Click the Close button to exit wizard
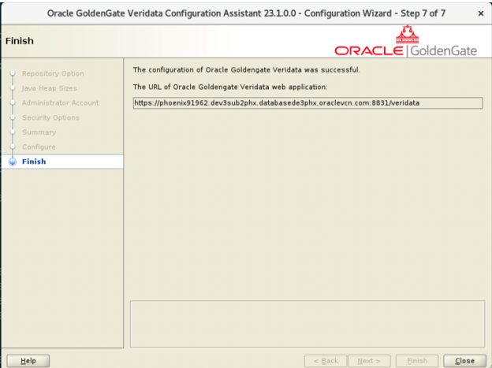Screen dimensions: 492x368 [464, 361]
